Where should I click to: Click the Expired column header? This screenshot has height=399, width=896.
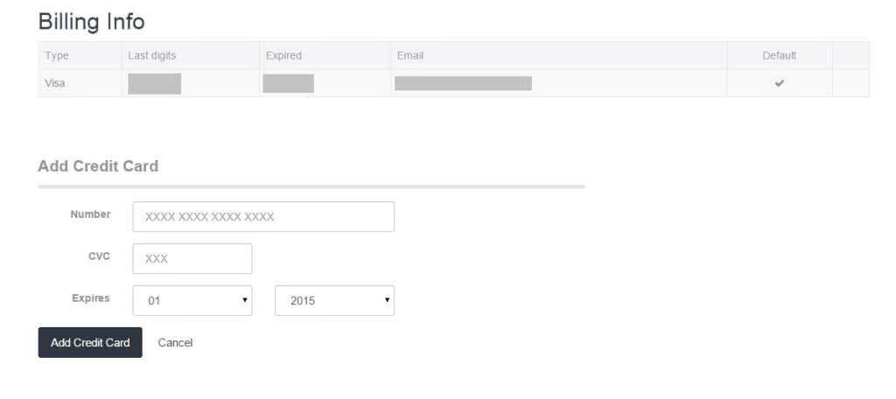[x=283, y=55]
